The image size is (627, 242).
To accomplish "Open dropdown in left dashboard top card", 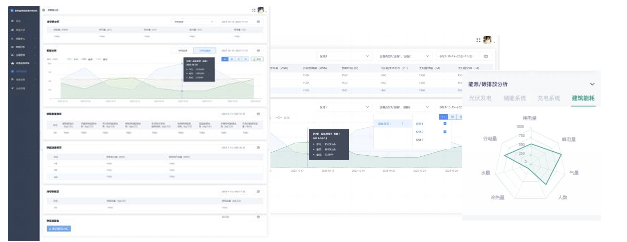I will pos(193,22).
